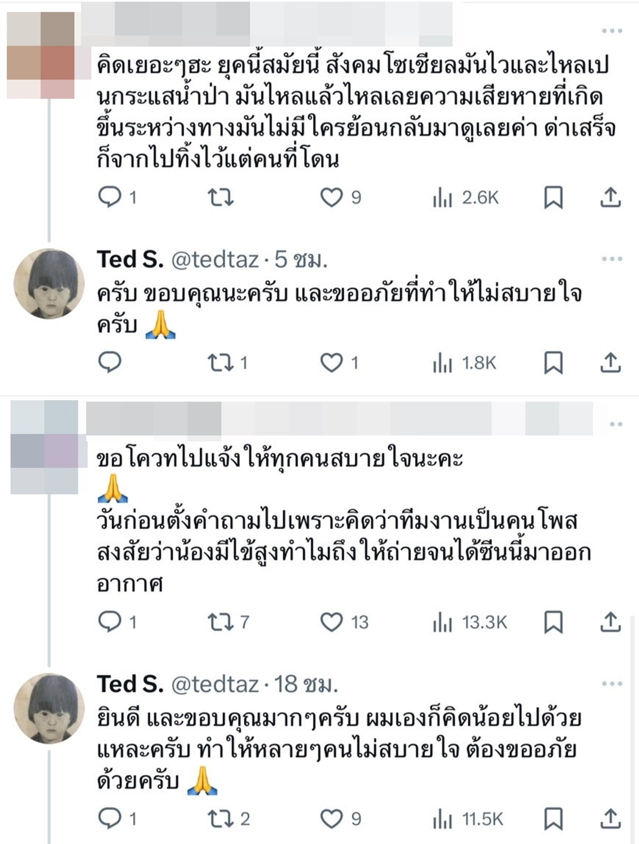
Task: Open more options on Ted S. 5-hour reply
Action: (612, 259)
